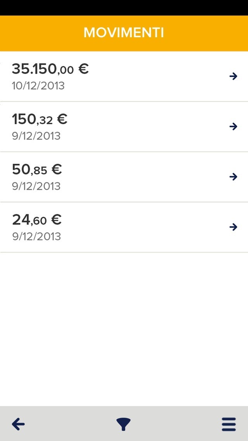This screenshot has height=441, width=248.
Task: Select the 150,32 € amount
Action: tap(40, 119)
